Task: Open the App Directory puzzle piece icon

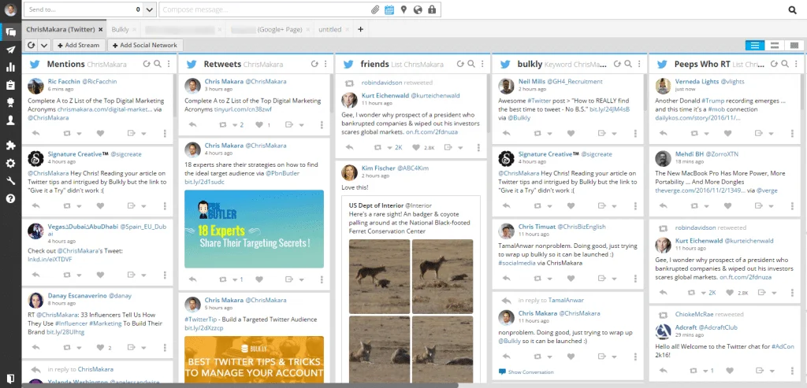Action: point(10,146)
